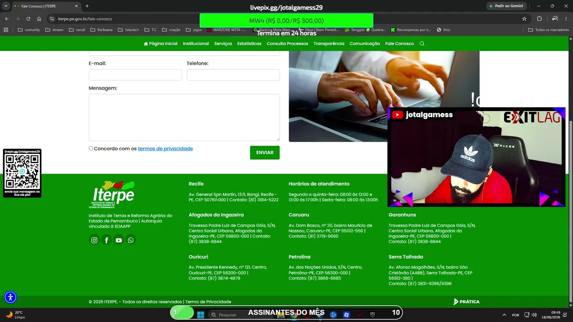Screen dimensions: 573x322
Task: Open the 'Barbearia' bookmarks folder
Action: pyautogui.click(x=102, y=30)
